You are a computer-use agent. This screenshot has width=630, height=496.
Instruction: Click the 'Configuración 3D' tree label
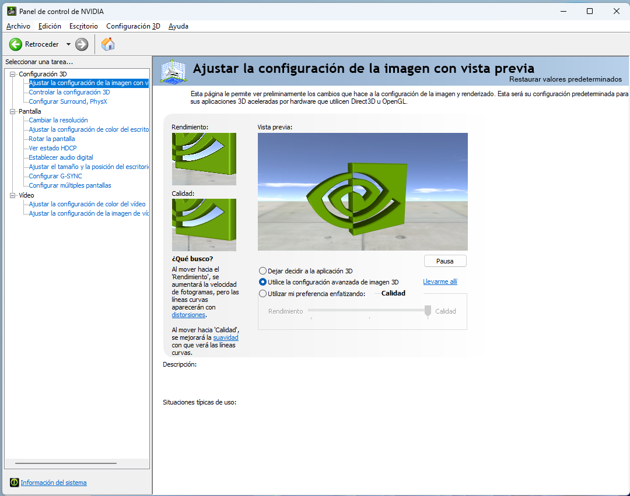coord(43,74)
